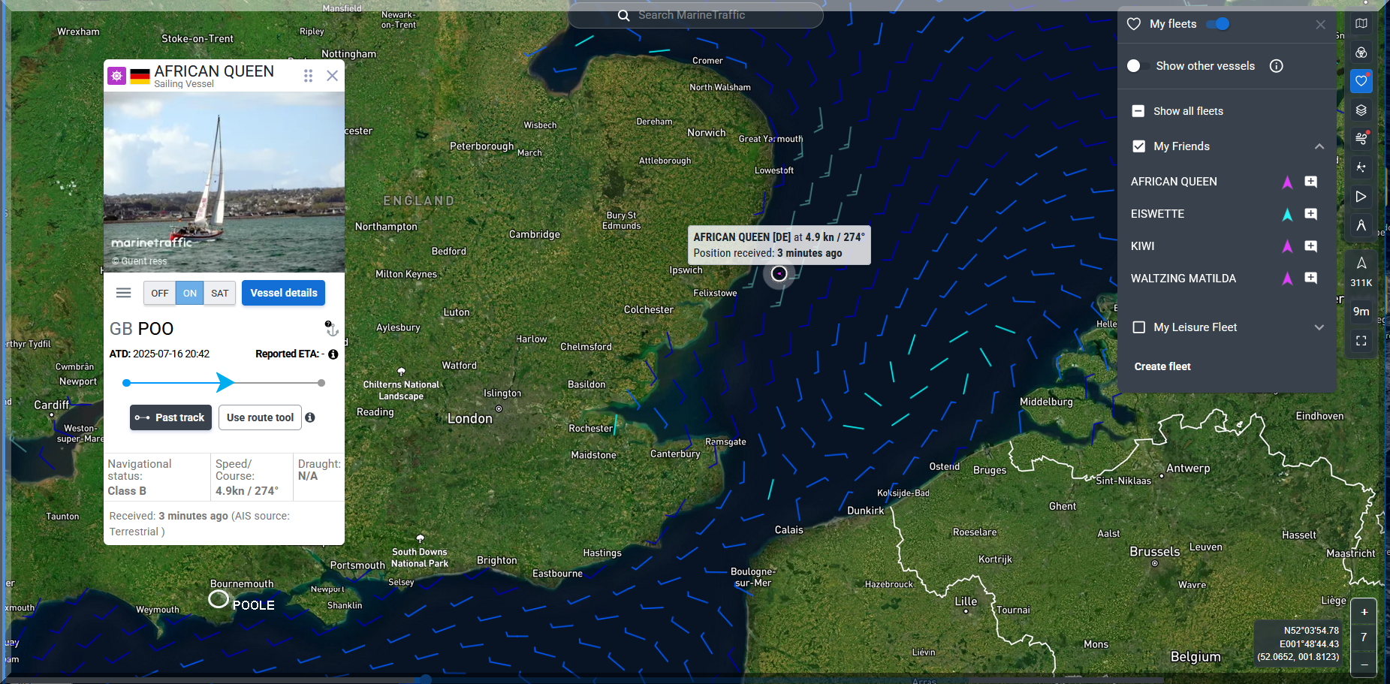Check the My Leisure Fleet checkbox

(x=1138, y=327)
